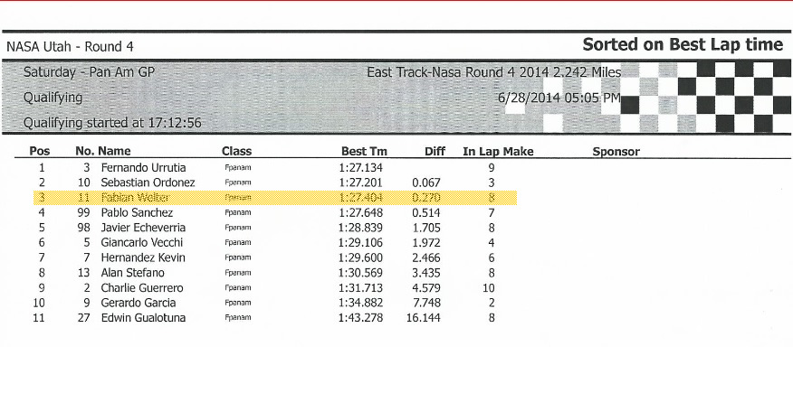Click the Pos column header
This screenshot has height=412, width=793.
(x=40, y=151)
